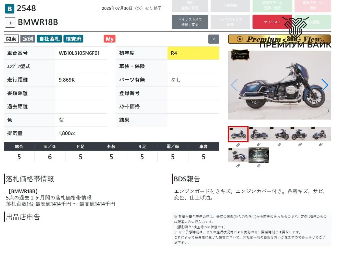
Task: Click the blue B grade badge
Action: (10, 9)
